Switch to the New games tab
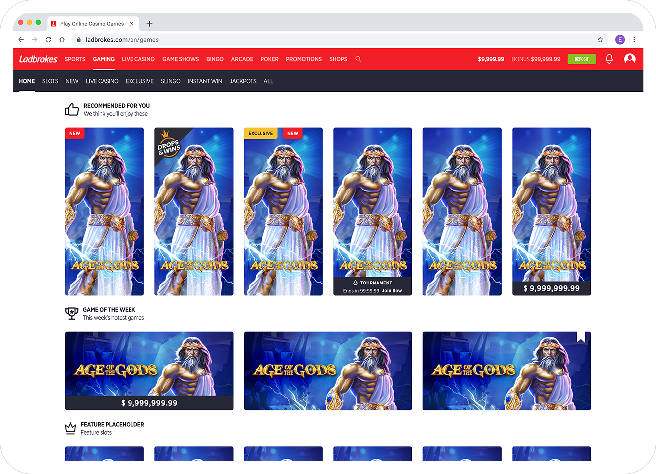Screen dimensions: 656x474 72,81
